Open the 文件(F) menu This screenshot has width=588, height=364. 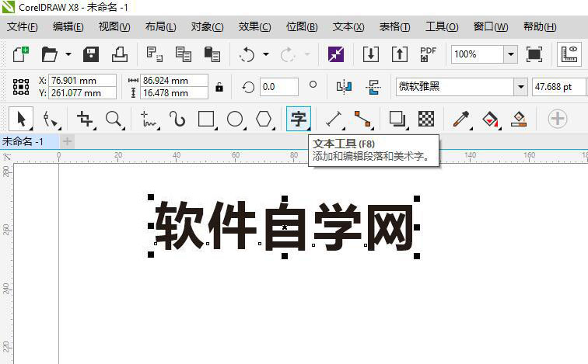pyautogui.click(x=22, y=27)
